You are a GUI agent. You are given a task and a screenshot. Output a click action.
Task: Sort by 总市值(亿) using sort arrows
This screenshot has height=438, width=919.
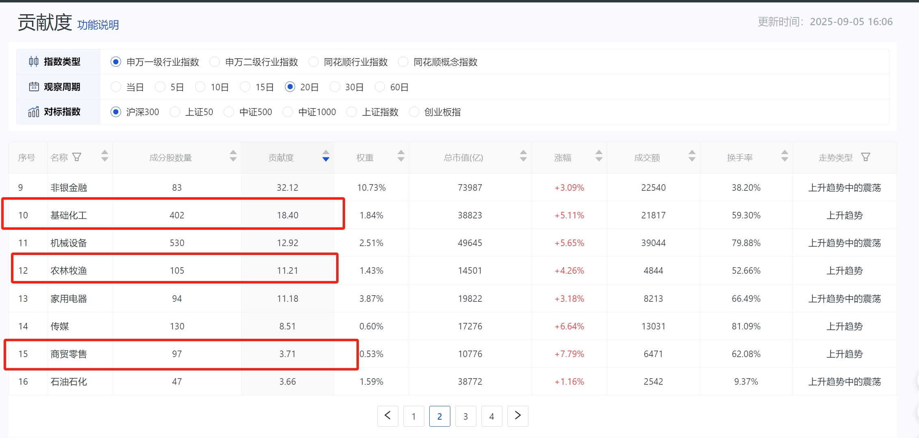pyautogui.click(x=523, y=156)
